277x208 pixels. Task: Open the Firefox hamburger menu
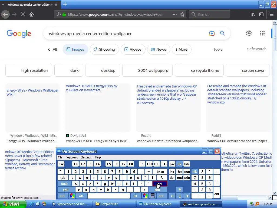tap(272, 14)
